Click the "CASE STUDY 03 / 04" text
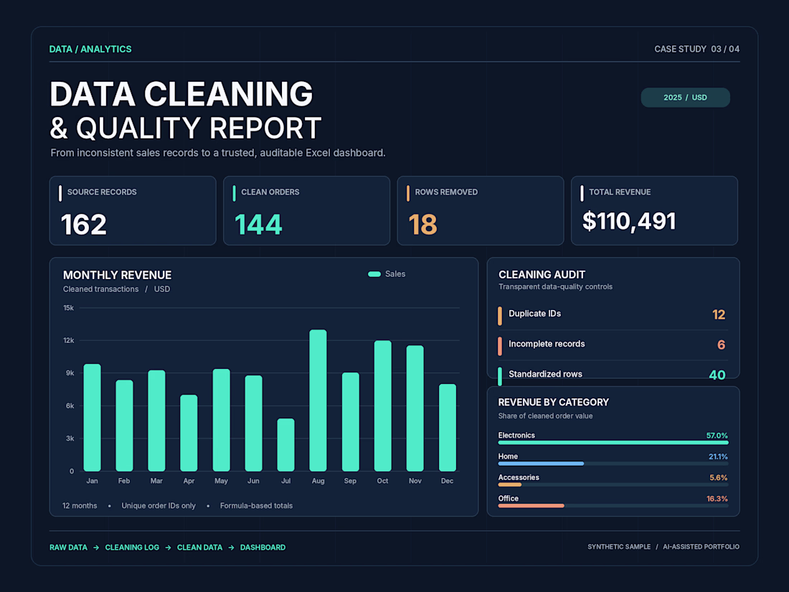 click(697, 50)
